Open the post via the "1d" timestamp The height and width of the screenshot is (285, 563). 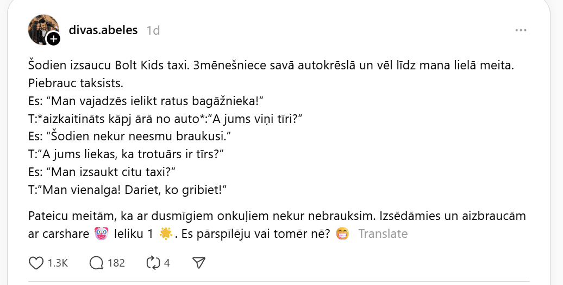click(x=153, y=30)
